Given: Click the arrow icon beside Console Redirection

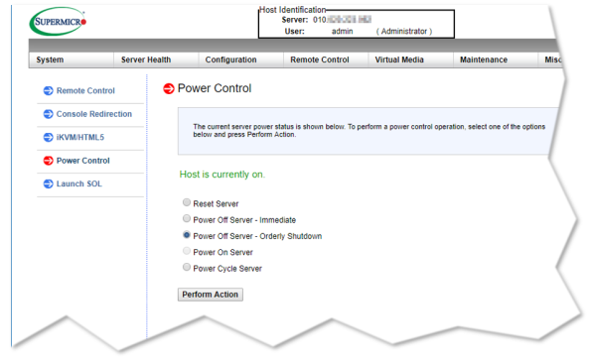Looking at the screenshot, I should (48, 114).
